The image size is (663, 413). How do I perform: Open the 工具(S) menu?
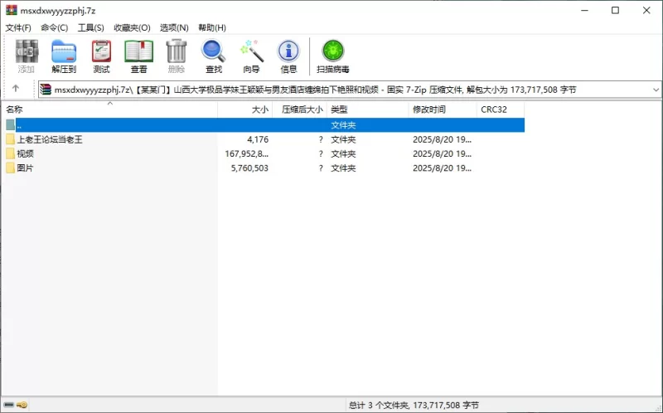coord(90,28)
